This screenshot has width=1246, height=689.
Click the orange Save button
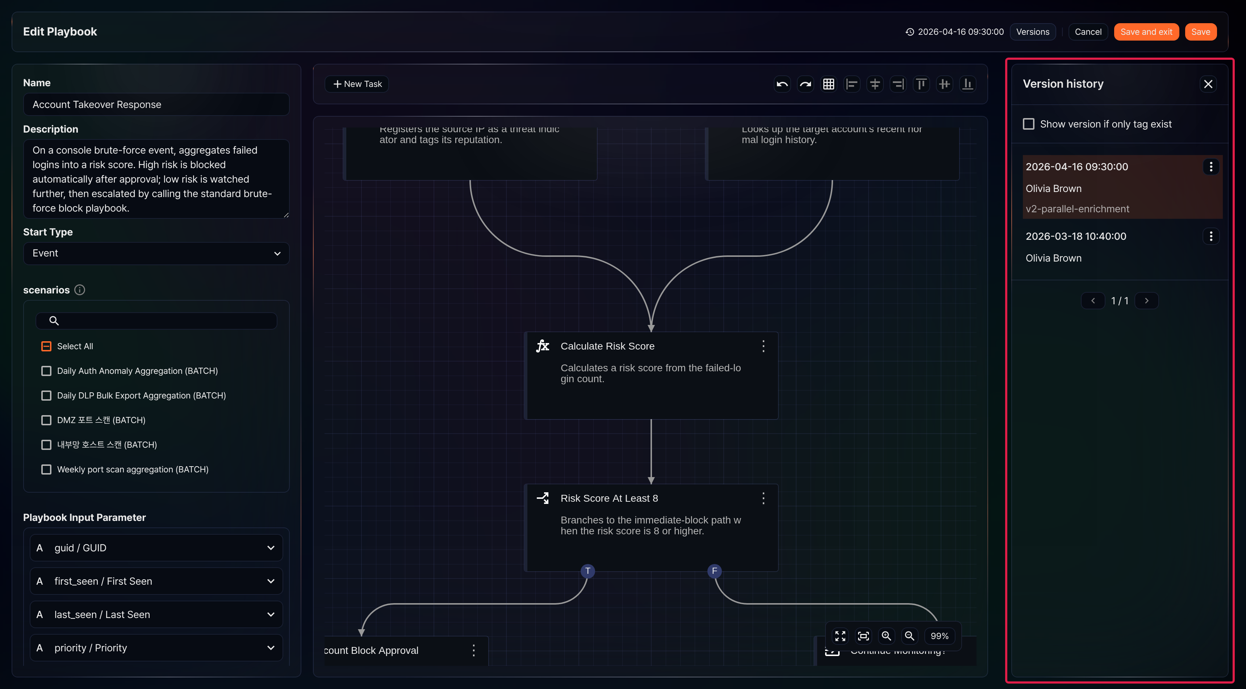pyautogui.click(x=1200, y=32)
